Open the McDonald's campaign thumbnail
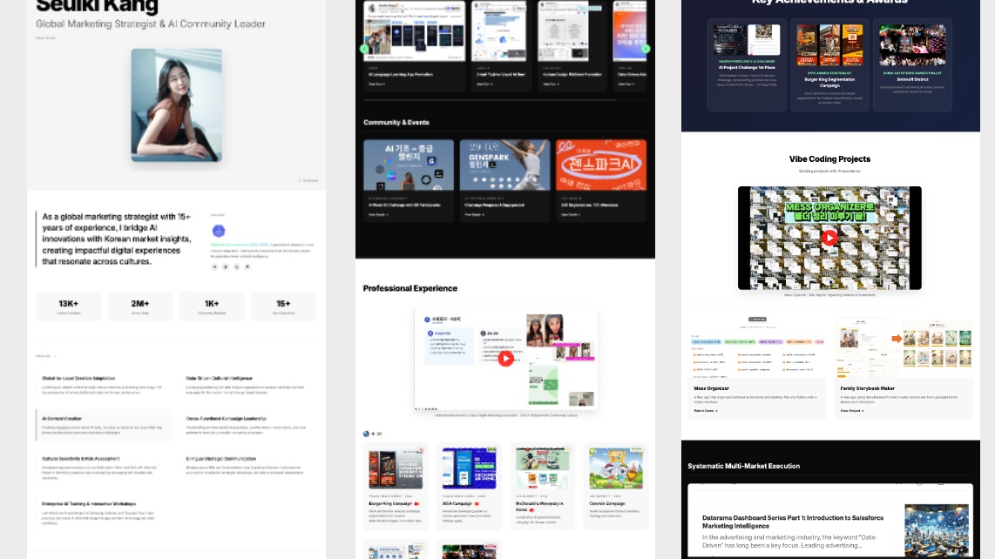 pyautogui.click(x=543, y=468)
